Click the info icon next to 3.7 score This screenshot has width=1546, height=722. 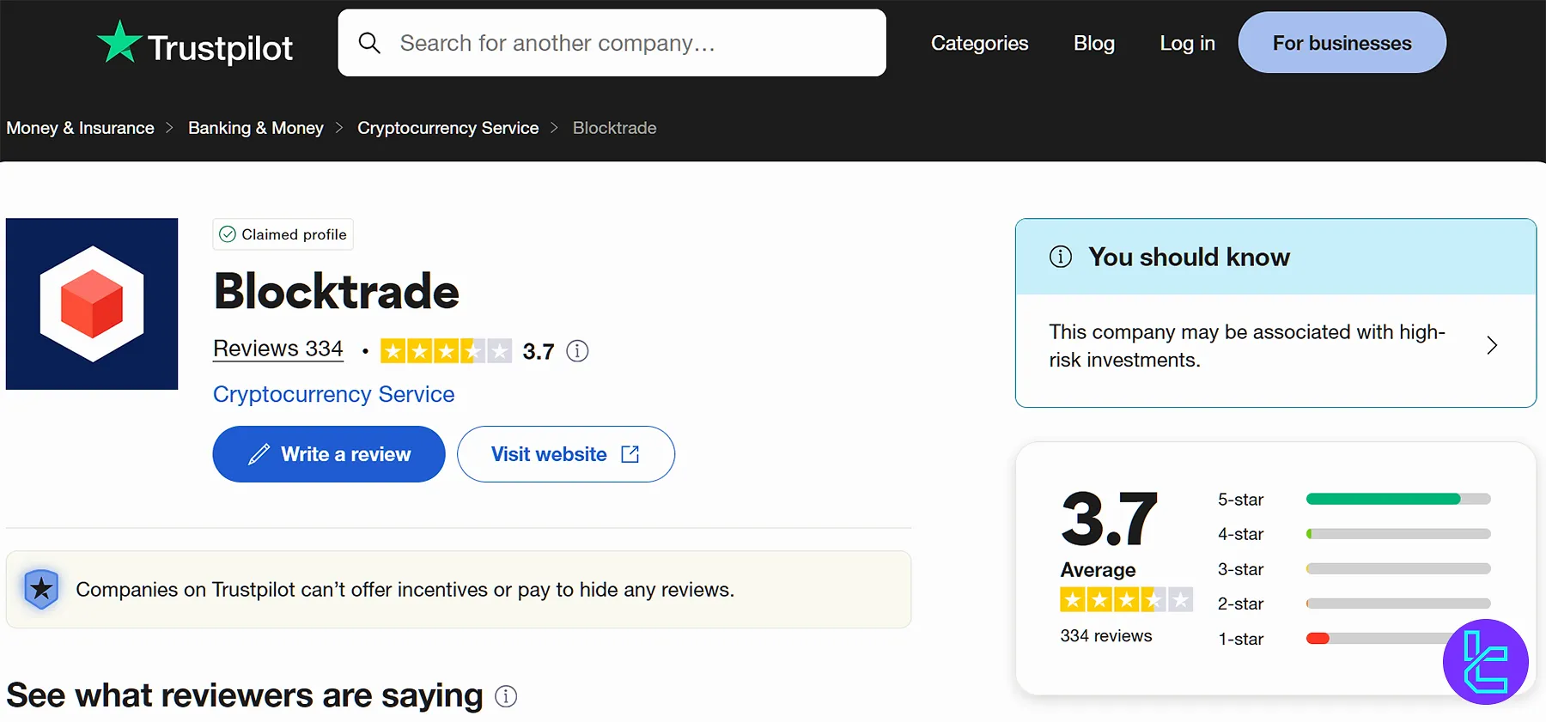(577, 351)
